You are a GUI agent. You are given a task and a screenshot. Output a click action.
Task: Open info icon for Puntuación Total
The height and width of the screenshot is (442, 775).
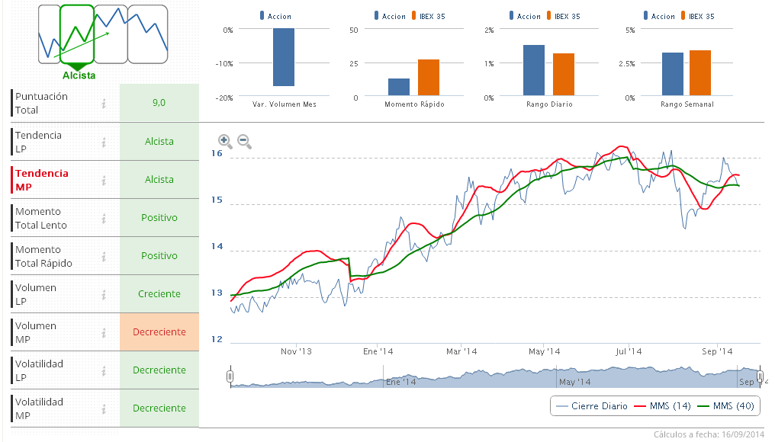(x=103, y=103)
